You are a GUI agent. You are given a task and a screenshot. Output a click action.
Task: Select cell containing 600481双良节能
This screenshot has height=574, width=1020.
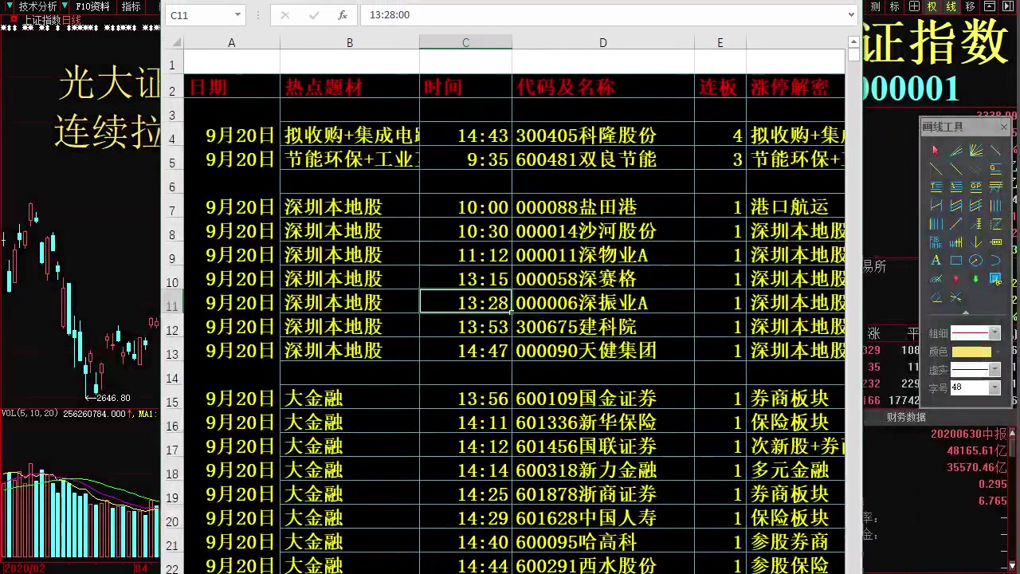coord(602,159)
